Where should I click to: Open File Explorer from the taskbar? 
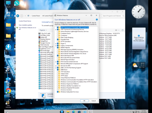(x=68, y=112)
